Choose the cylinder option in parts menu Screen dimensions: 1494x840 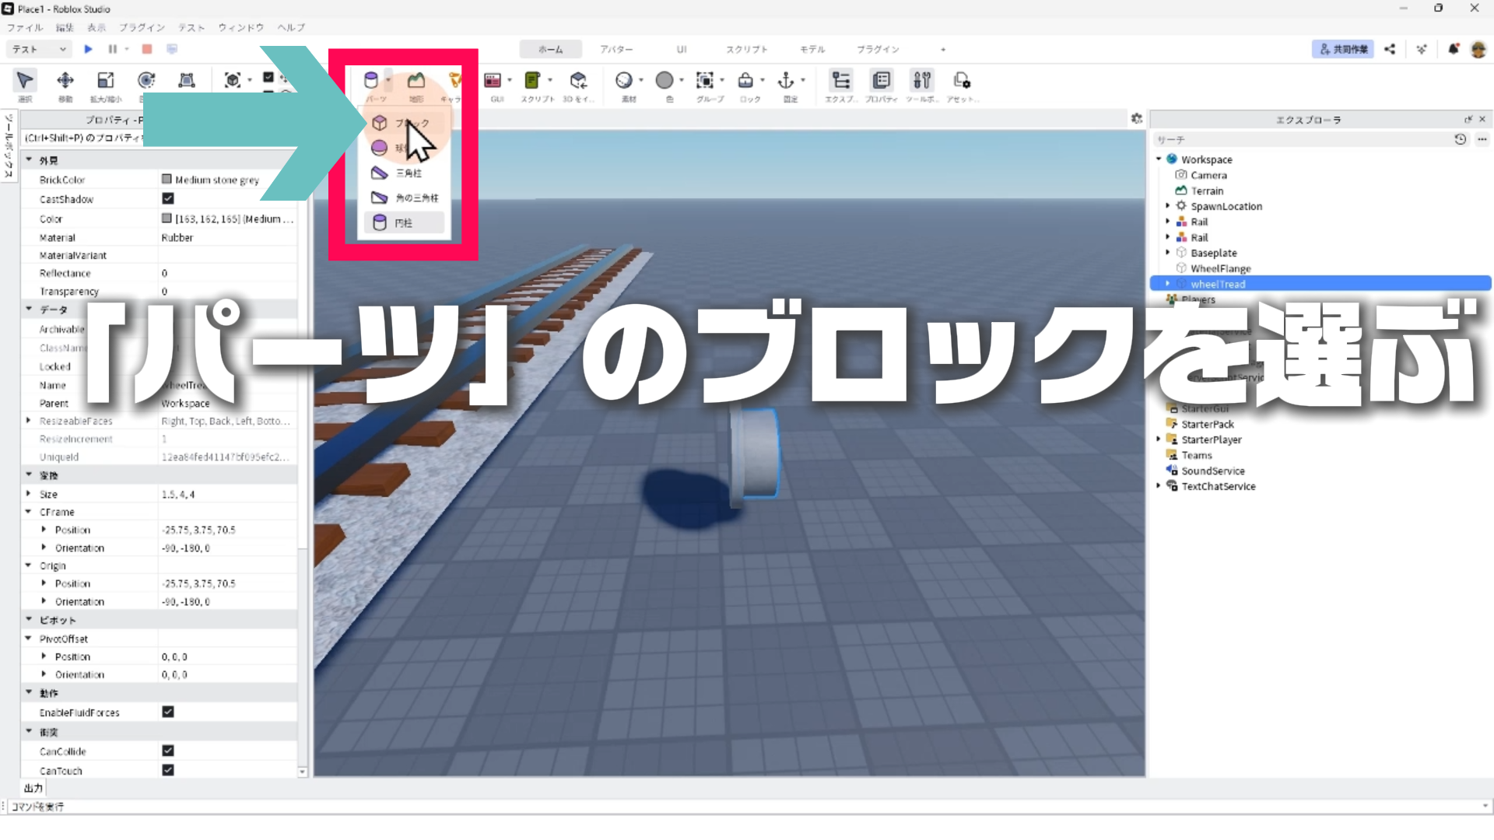(403, 222)
